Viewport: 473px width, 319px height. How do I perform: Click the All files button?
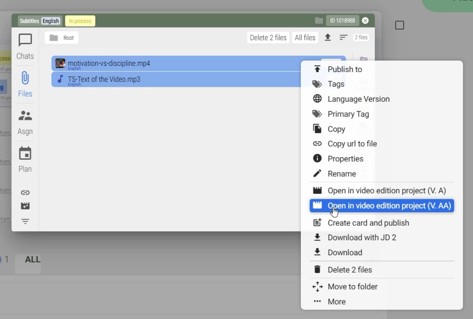[305, 38]
